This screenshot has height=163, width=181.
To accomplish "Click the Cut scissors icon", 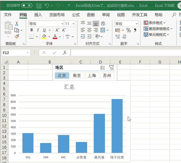I will point(17,23).
